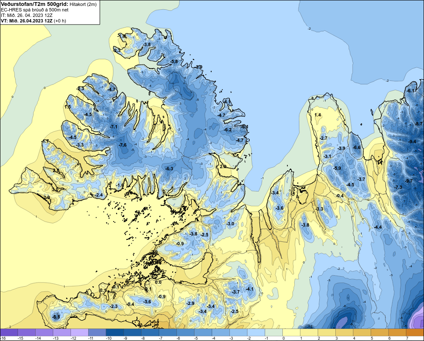Viewport: 424px width, 341px height.
Task: Click the -4.4 temperature label on map
Action: (x=378, y=227)
